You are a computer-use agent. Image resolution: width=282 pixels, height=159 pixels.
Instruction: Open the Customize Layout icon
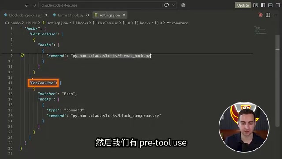tap(256, 5)
